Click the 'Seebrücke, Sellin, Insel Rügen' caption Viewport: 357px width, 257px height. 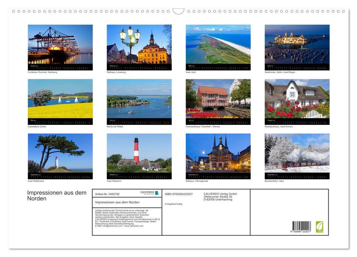tap(280, 72)
